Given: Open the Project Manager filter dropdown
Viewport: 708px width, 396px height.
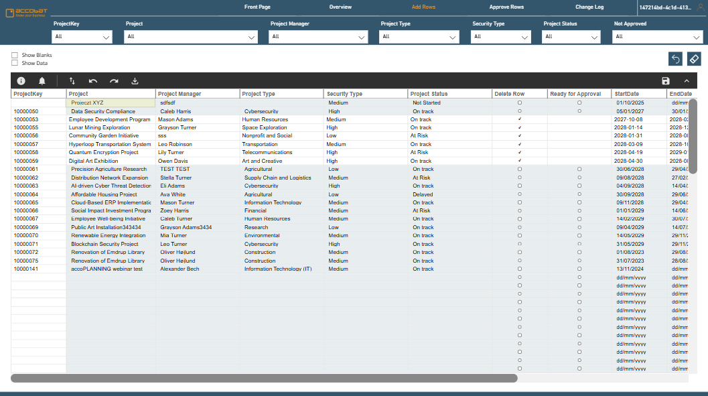Looking at the screenshot, I should (317, 37).
